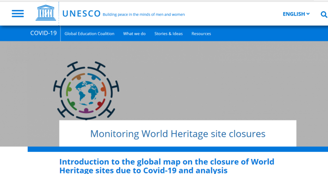The image size is (328, 174).
Task: Open the What we do menu
Action: (x=134, y=34)
